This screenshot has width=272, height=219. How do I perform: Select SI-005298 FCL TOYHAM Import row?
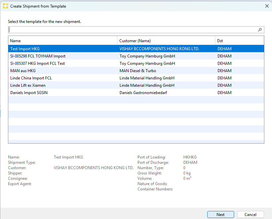click(38, 56)
